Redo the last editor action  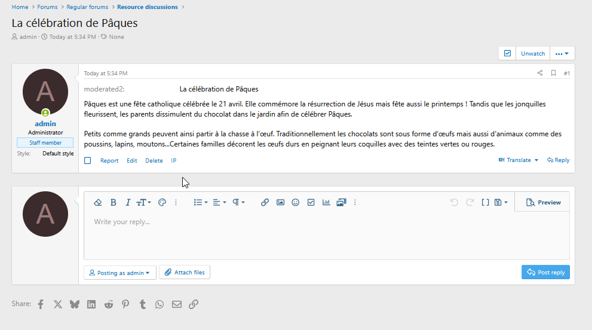pyautogui.click(x=470, y=203)
